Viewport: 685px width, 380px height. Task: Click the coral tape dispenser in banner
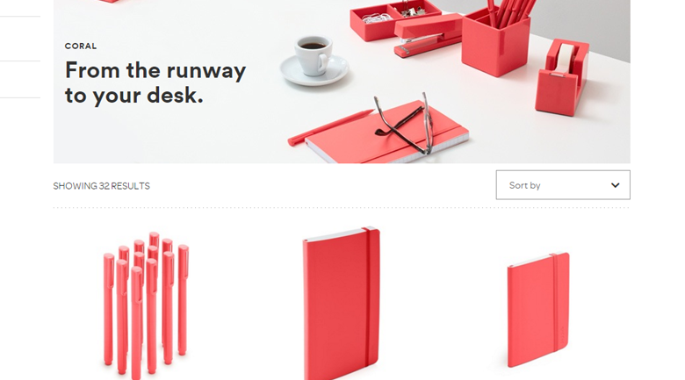[x=562, y=77]
